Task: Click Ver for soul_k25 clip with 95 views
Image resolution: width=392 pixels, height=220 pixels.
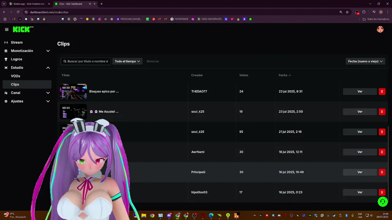Action: [x=360, y=132]
